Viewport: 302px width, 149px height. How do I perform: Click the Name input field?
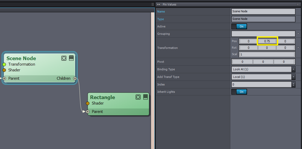[x=263, y=11]
